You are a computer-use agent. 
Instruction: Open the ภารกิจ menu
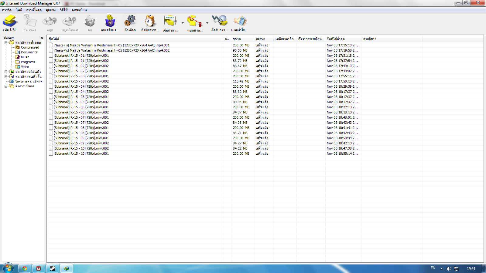click(7, 10)
